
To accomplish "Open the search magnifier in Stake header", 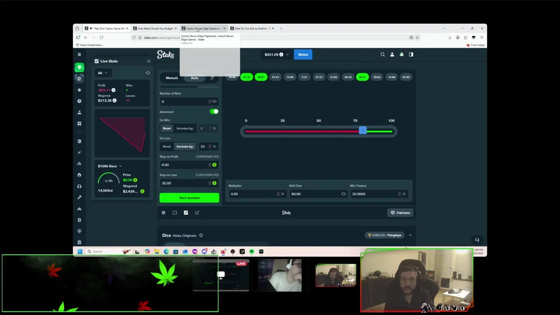I will pos(382,55).
